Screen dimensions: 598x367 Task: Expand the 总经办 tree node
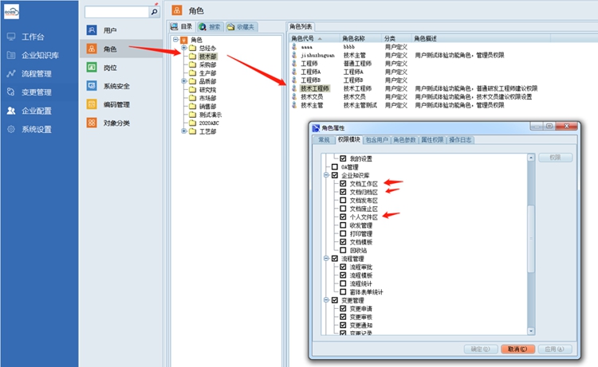pos(183,49)
